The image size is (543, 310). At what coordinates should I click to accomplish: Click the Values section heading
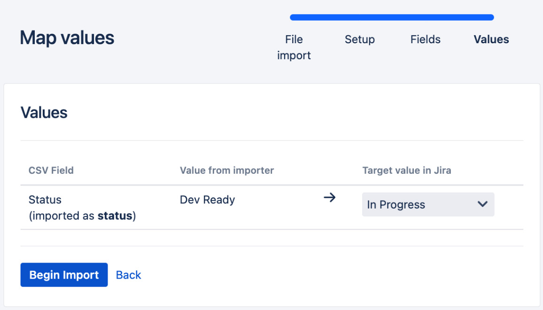tap(44, 113)
